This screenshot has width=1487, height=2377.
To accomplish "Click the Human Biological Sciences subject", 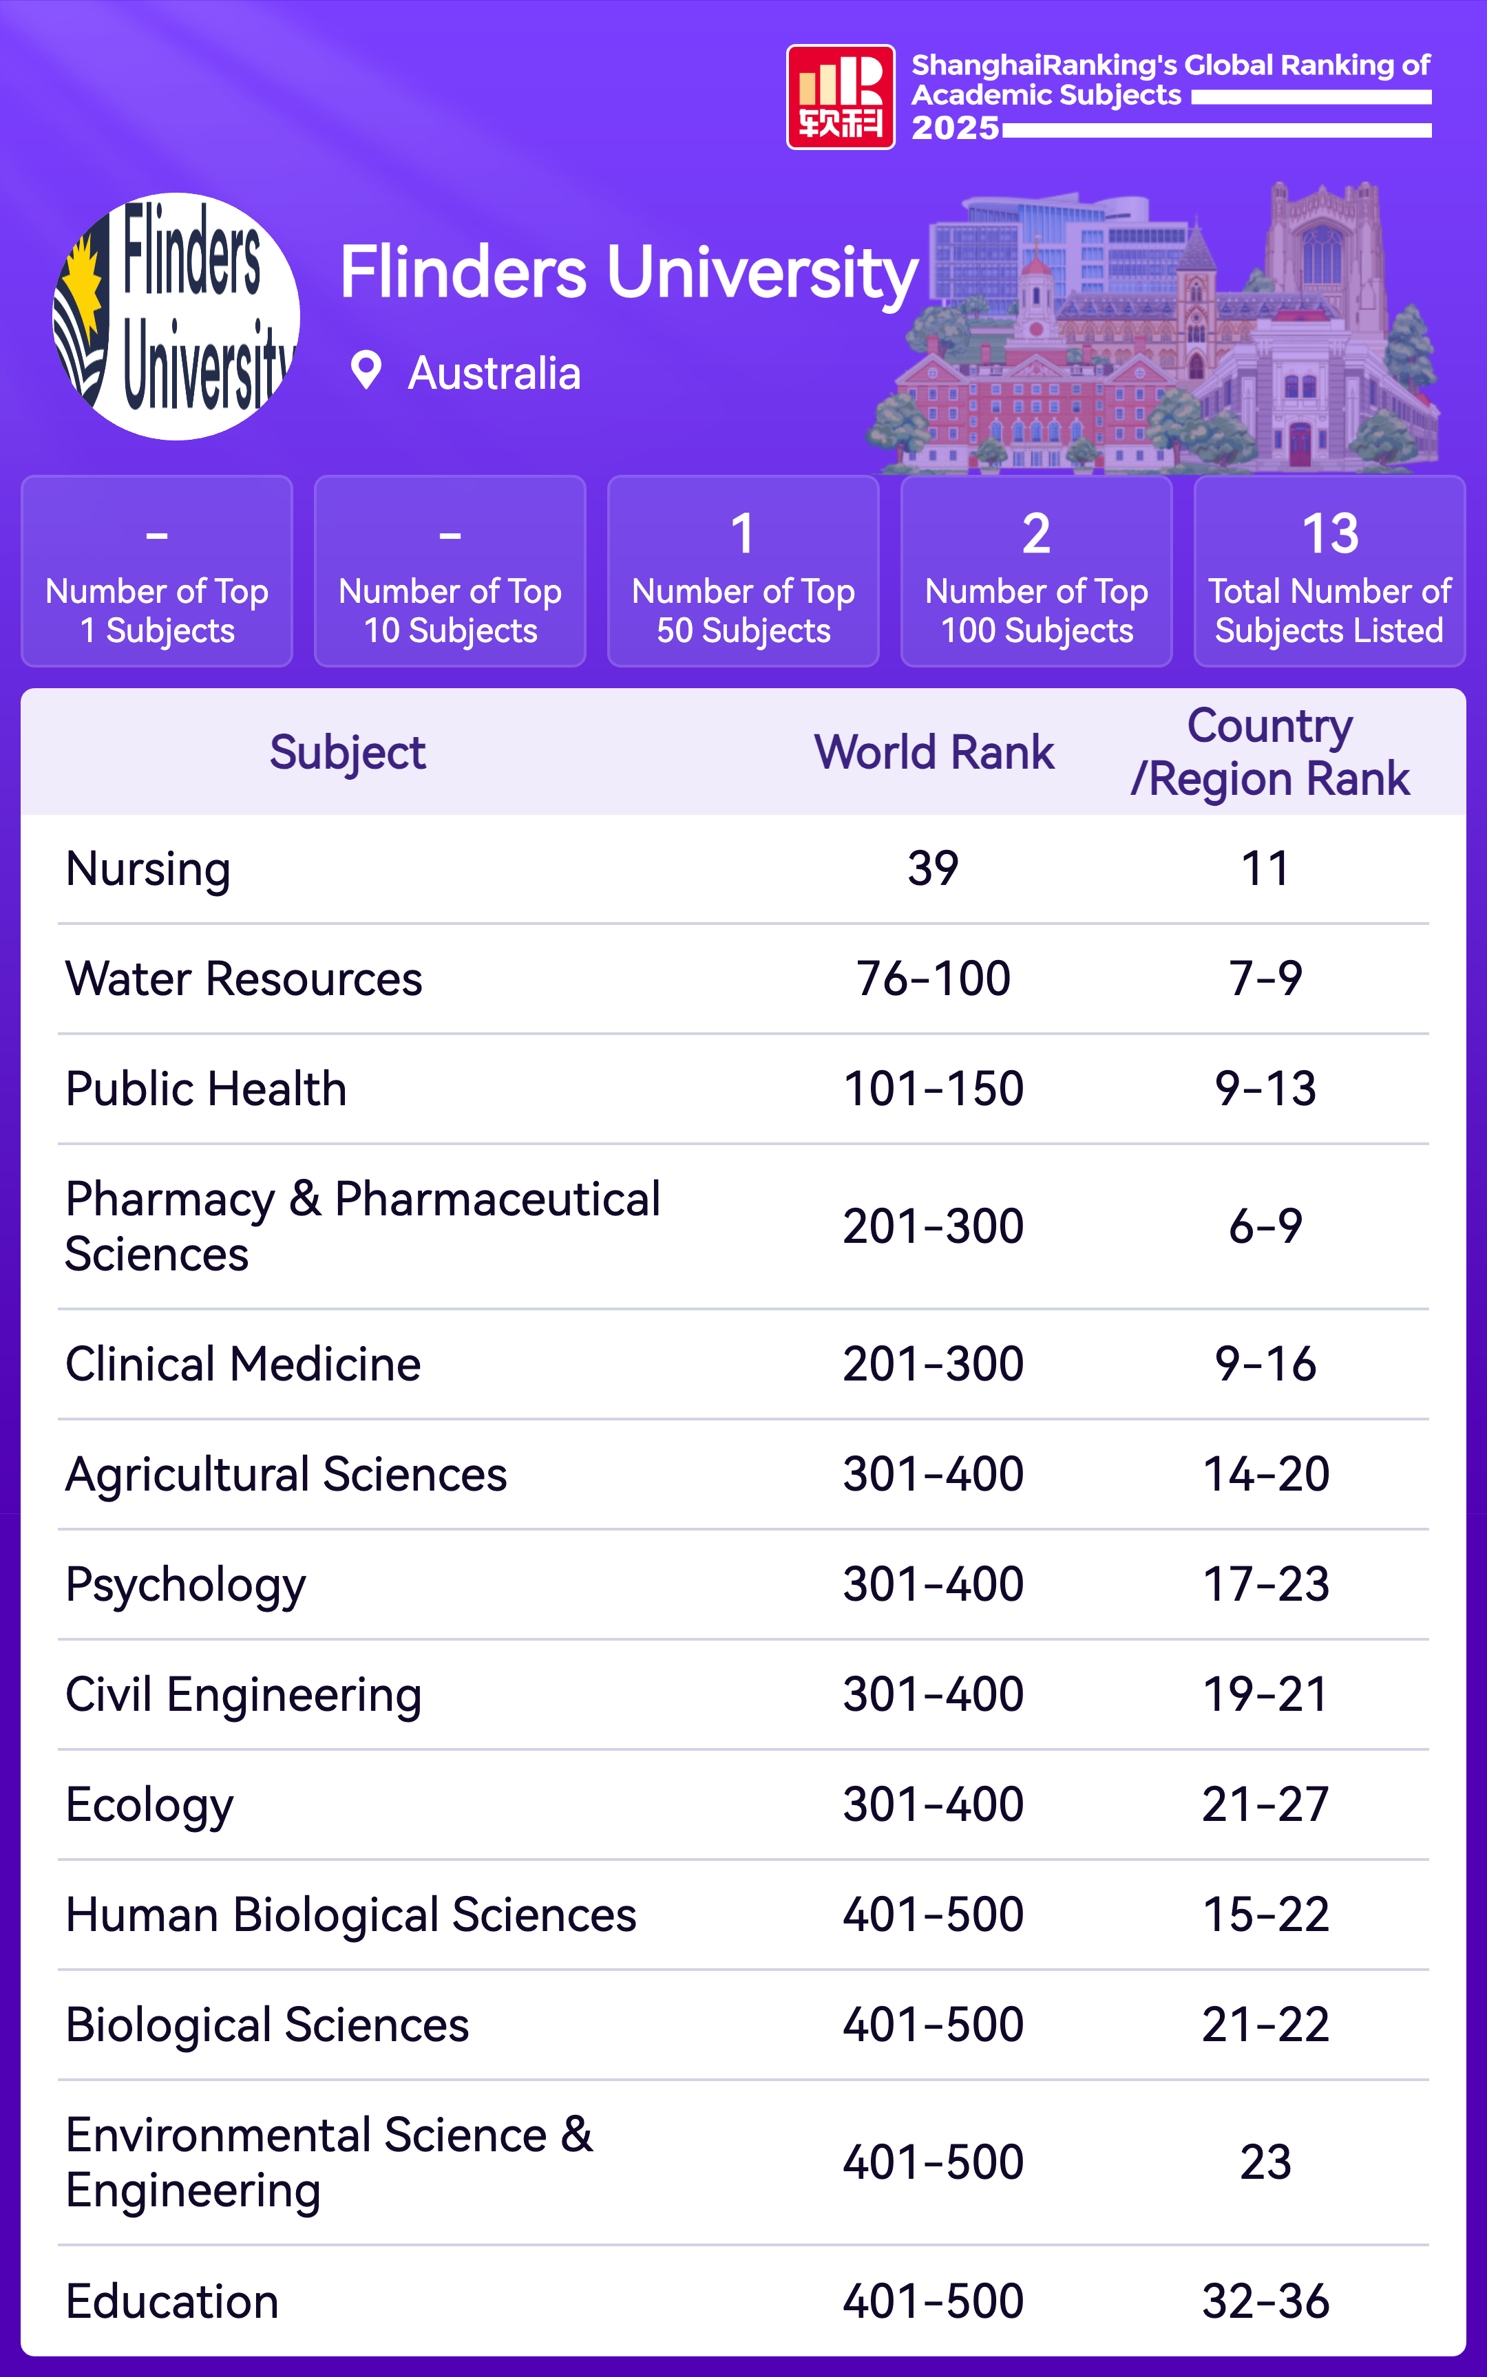I will (351, 1915).
